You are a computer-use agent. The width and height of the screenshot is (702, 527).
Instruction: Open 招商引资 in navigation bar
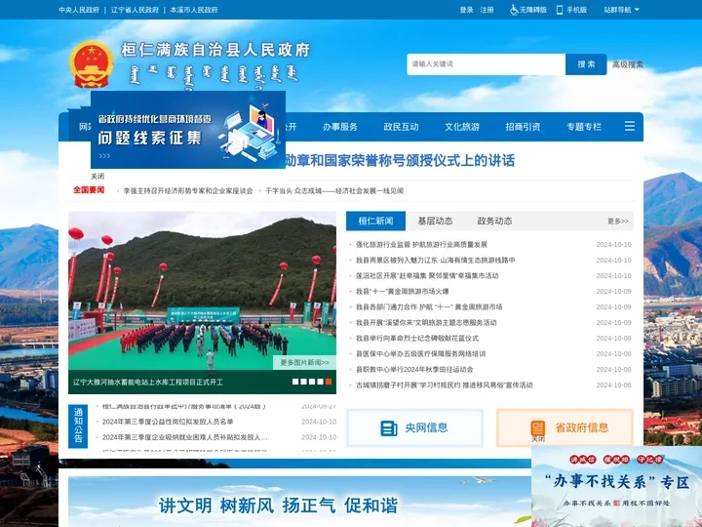(523, 127)
